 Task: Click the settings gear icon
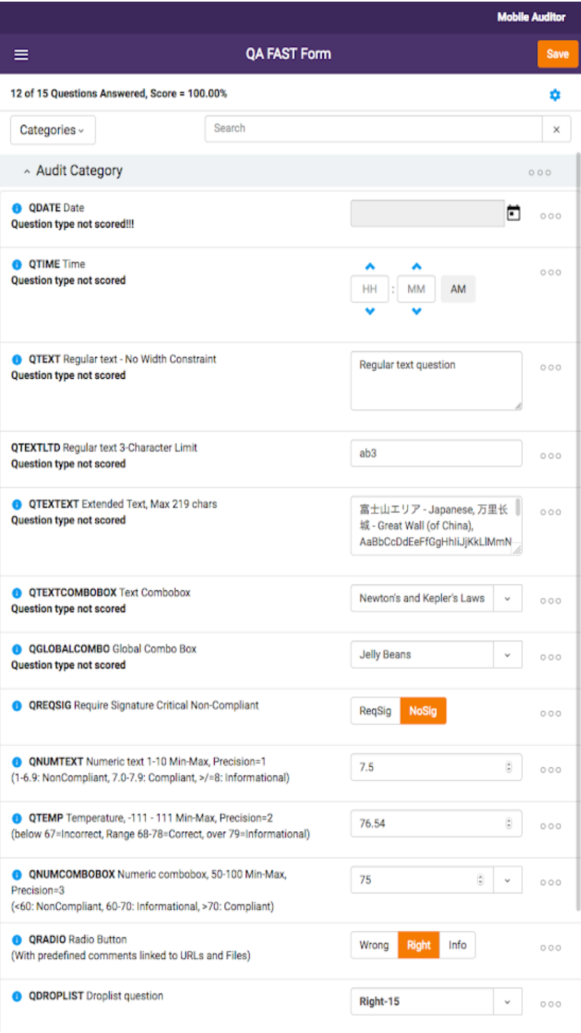555,95
